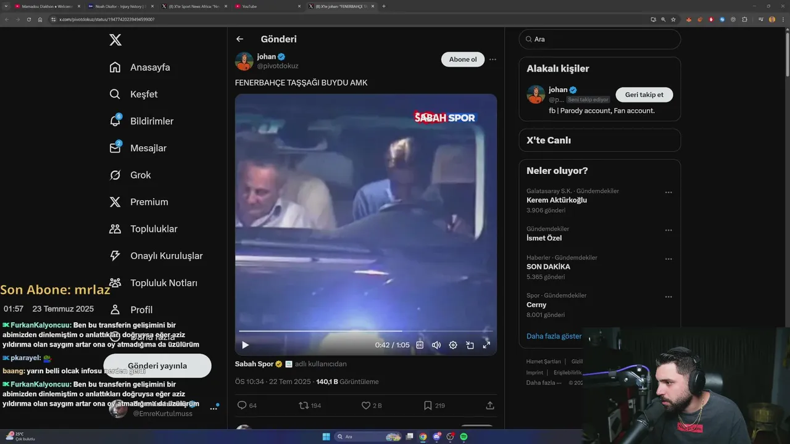Share the post with the upload icon

[x=490, y=405]
